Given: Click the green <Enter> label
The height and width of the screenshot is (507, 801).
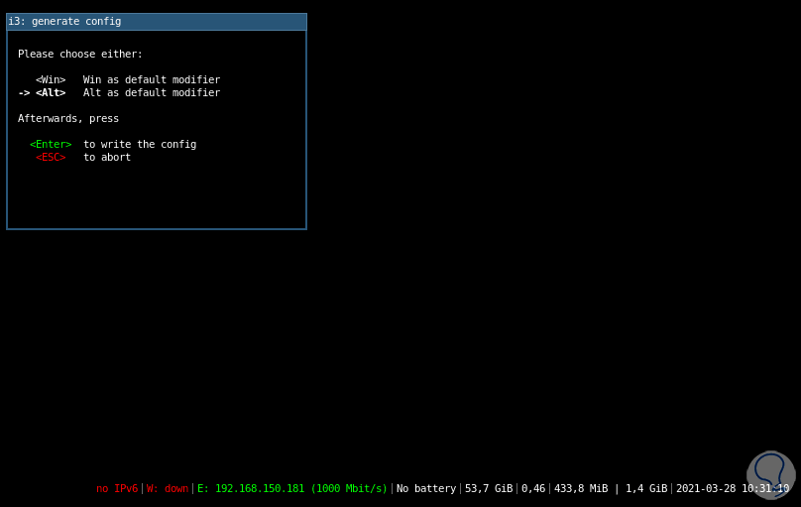Looking at the screenshot, I should coord(51,144).
